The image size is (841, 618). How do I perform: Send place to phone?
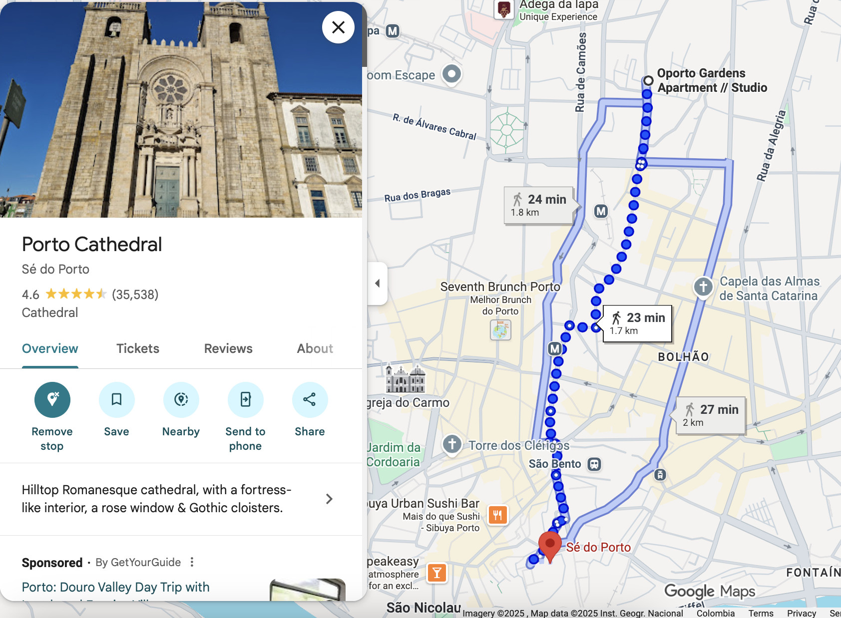[245, 399]
